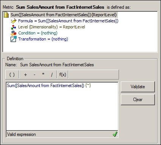Image resolution: width=161 pixels, height=145 pixels.
Task: Click the Clear button
Action: click(x=138, y=100)
